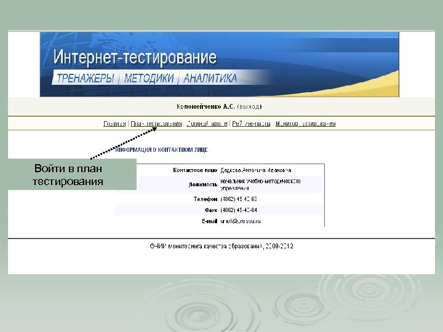
Task: Open the Монитор тестирования link
Action: coord(305,124)
